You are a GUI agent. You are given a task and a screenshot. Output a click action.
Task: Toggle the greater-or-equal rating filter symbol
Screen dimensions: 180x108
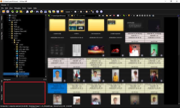coord(134,16)
